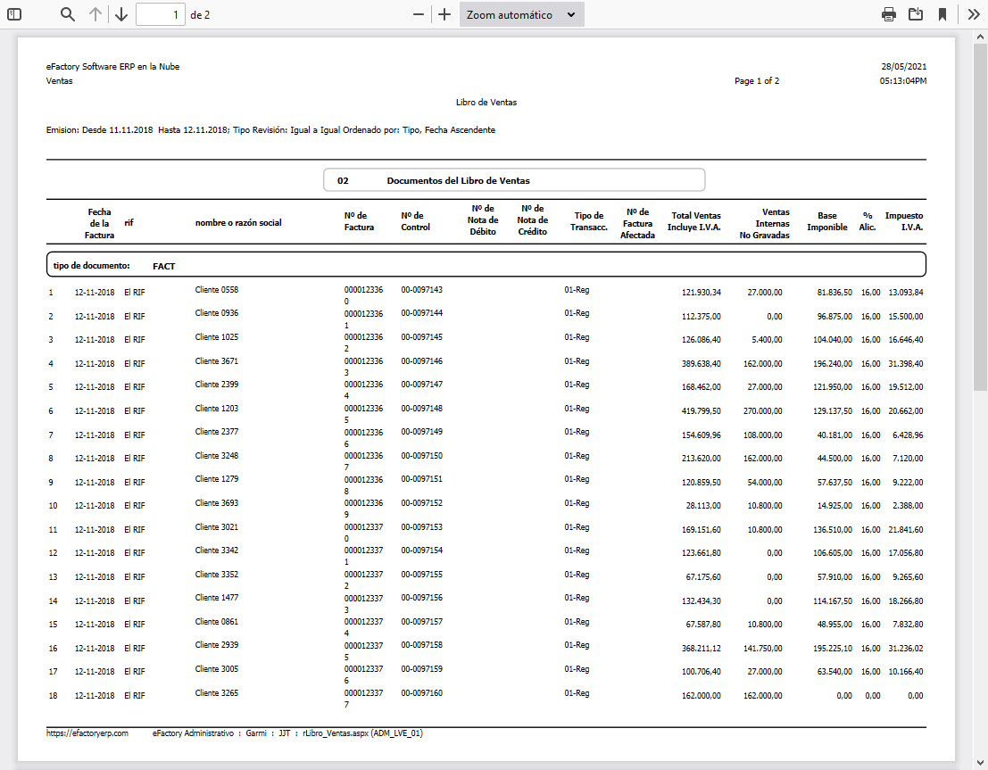Expand the tools menu with double chevrons
The image size is (988, 770).
click(974, 14)
